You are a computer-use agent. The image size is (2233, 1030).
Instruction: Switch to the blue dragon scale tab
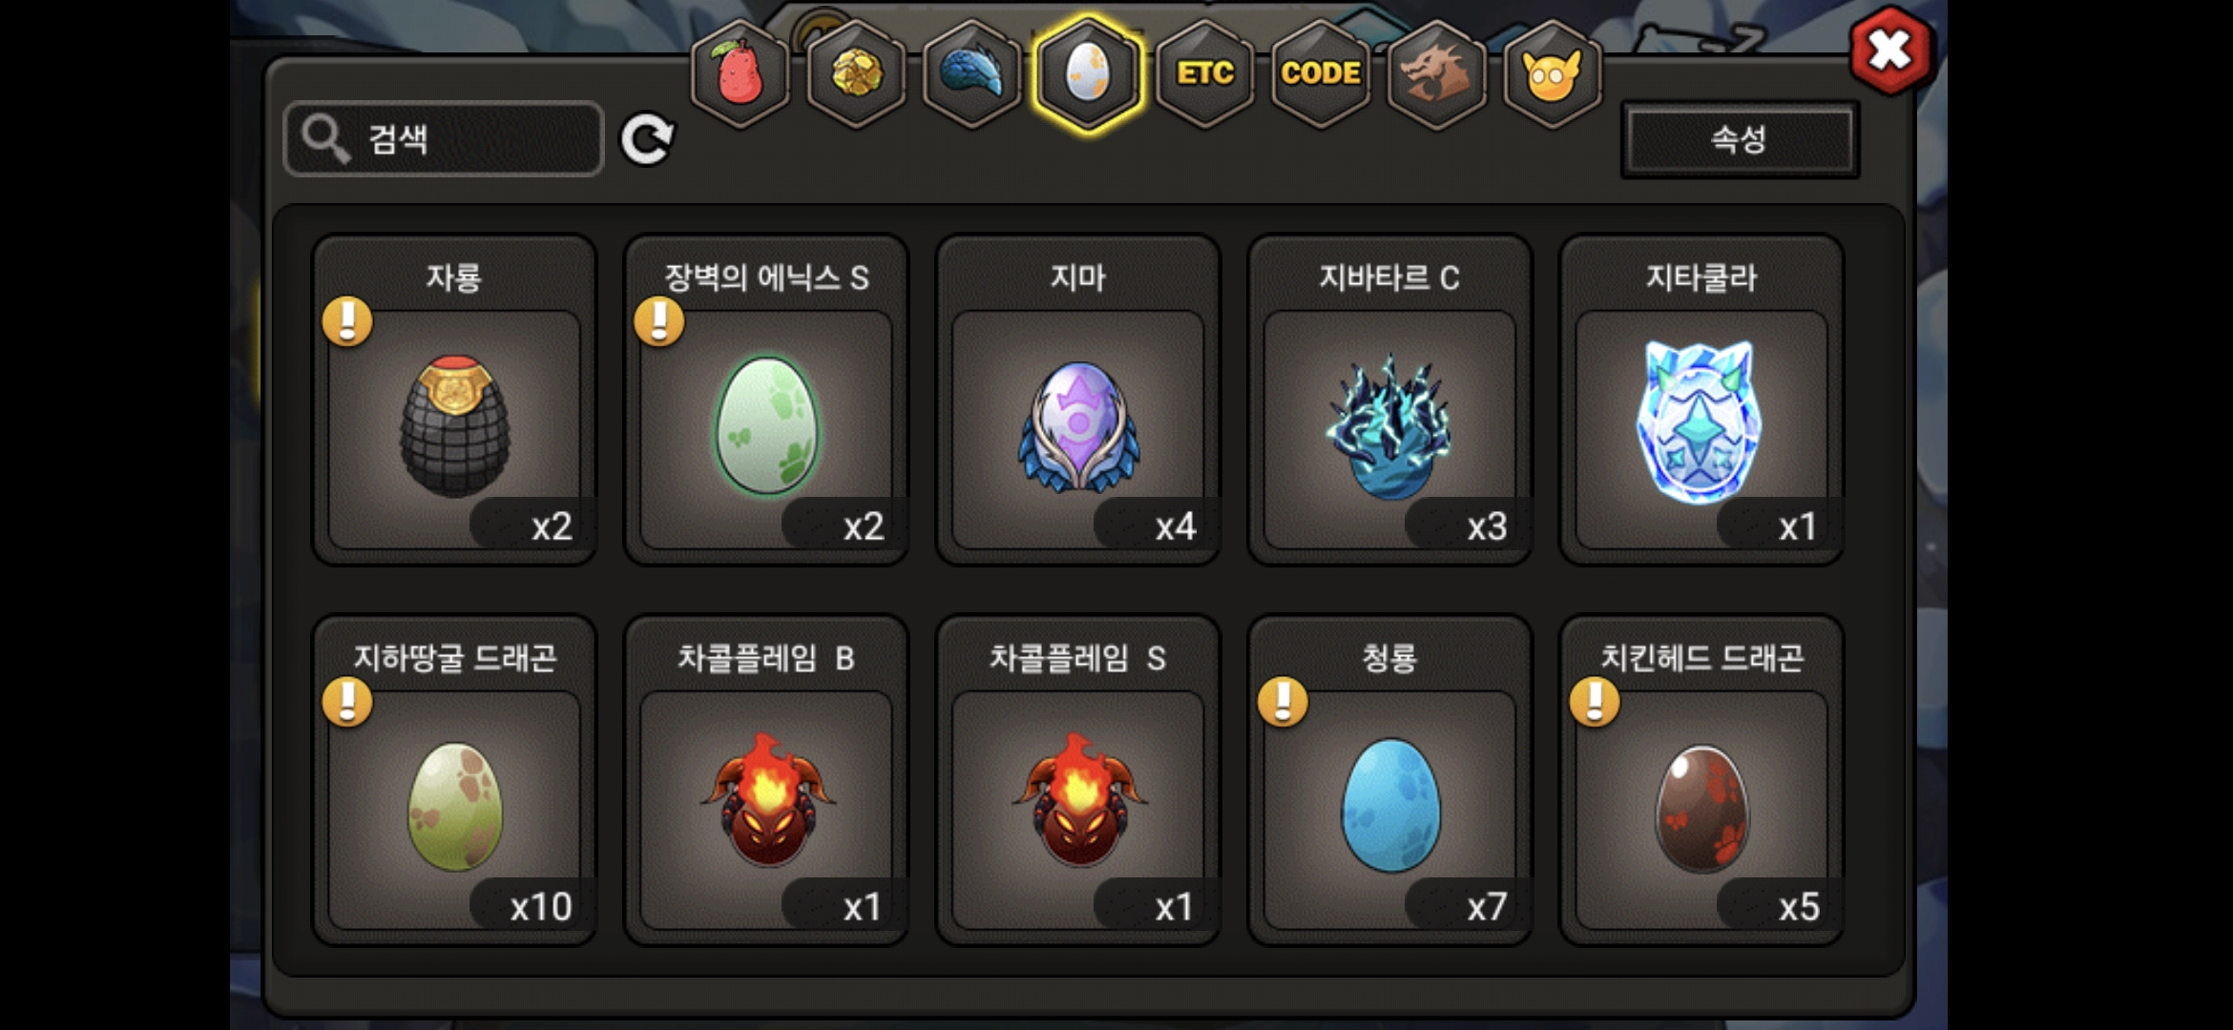(x=971, y=74)
